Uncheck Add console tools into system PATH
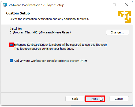Image resolution: width=135 pixels, height=107 pixels. pos(11,61)
